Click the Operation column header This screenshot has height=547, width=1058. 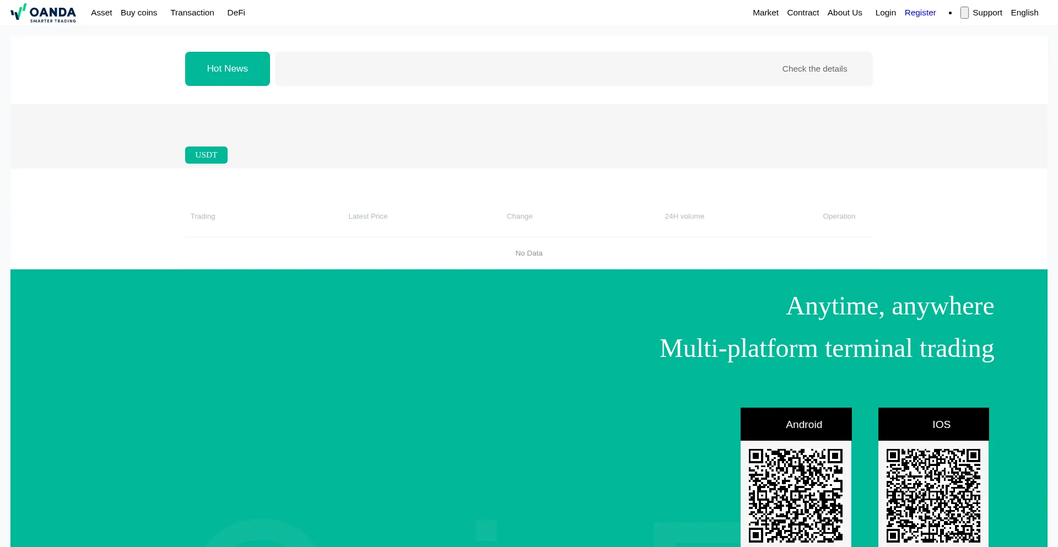tap(839, 216)
